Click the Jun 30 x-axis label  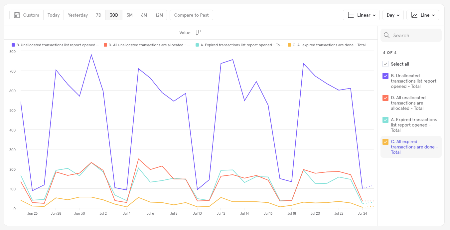[79, 214]
